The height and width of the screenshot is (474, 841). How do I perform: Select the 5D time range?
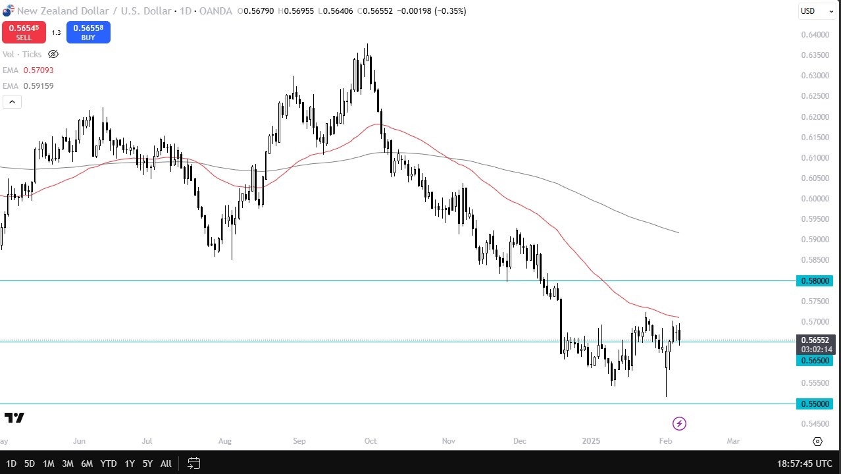(x=30, y=463)
